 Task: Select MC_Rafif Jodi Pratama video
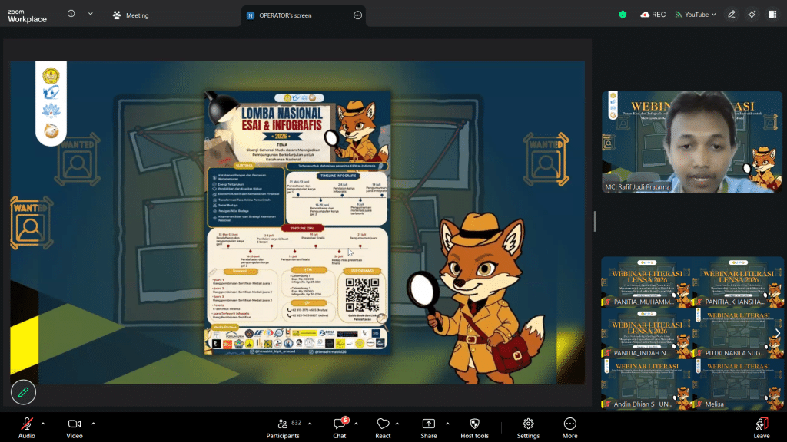(692, 142)
